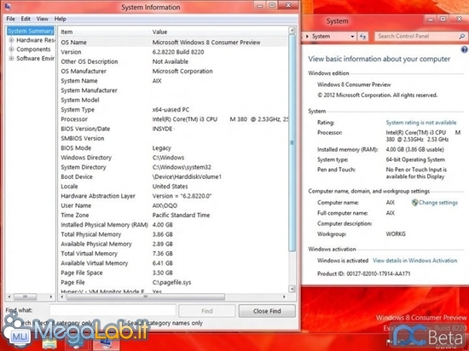The height and width of the screenshot is (351, 469).
Task: Click the System Information title bar icon
Action: click(8, 6)
